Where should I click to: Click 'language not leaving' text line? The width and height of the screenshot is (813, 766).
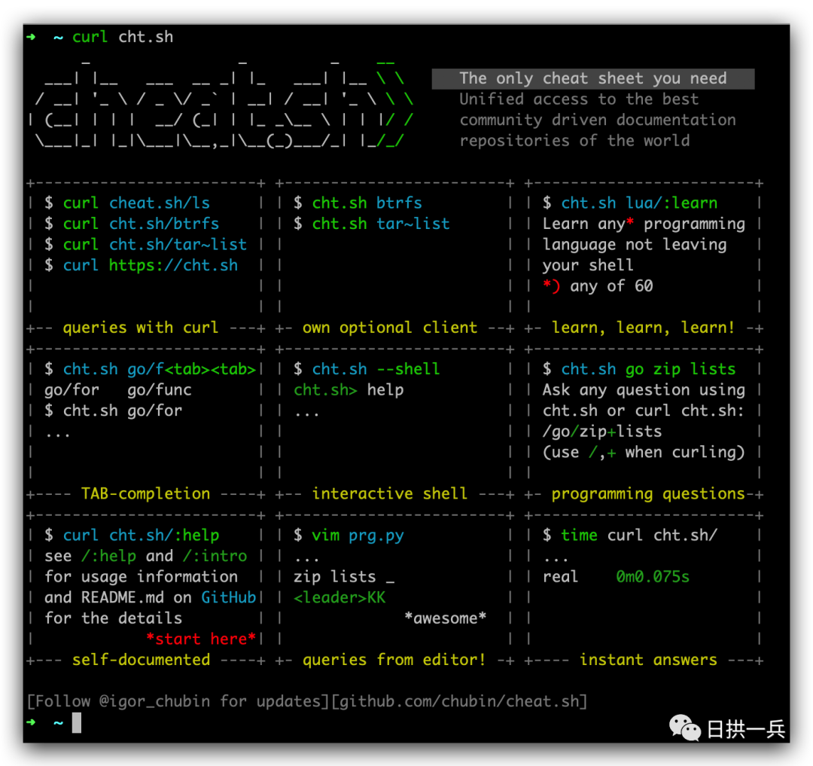click(x=635, y=245)
